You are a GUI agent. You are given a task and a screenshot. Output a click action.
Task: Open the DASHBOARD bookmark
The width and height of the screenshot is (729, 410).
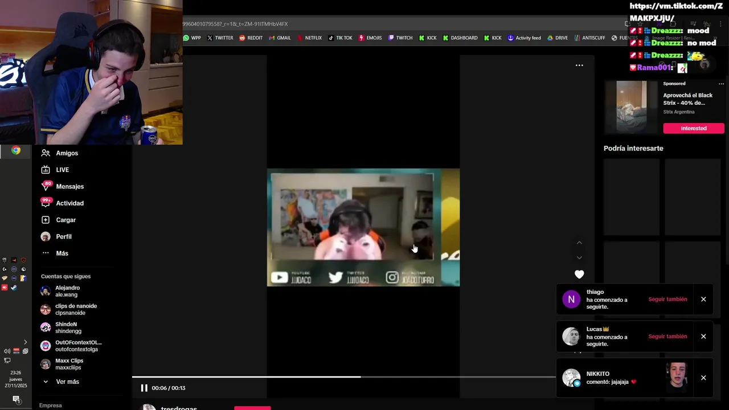point(460,38)
